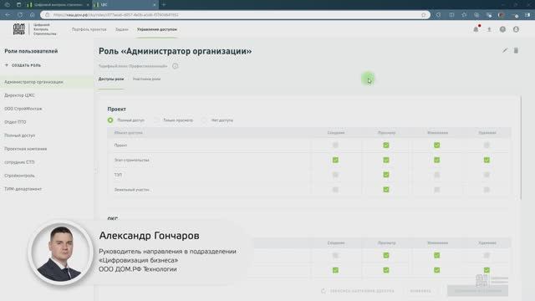Open Управление доступом menu
535x301 pixels.
click(157, 30)
